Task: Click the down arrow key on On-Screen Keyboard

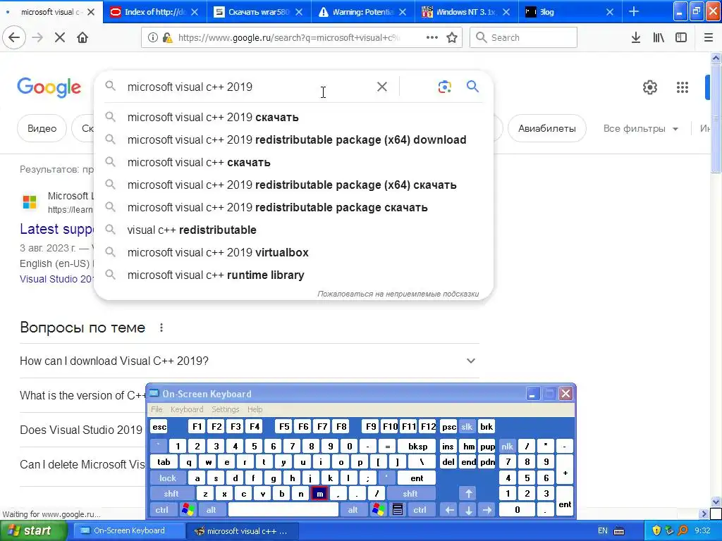Action: tap(468, 509)
